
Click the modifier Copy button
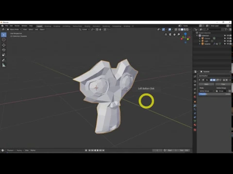(x=223, y=84)
